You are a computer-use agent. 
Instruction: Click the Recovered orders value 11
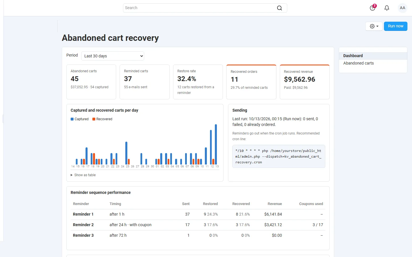coord(234,79)
